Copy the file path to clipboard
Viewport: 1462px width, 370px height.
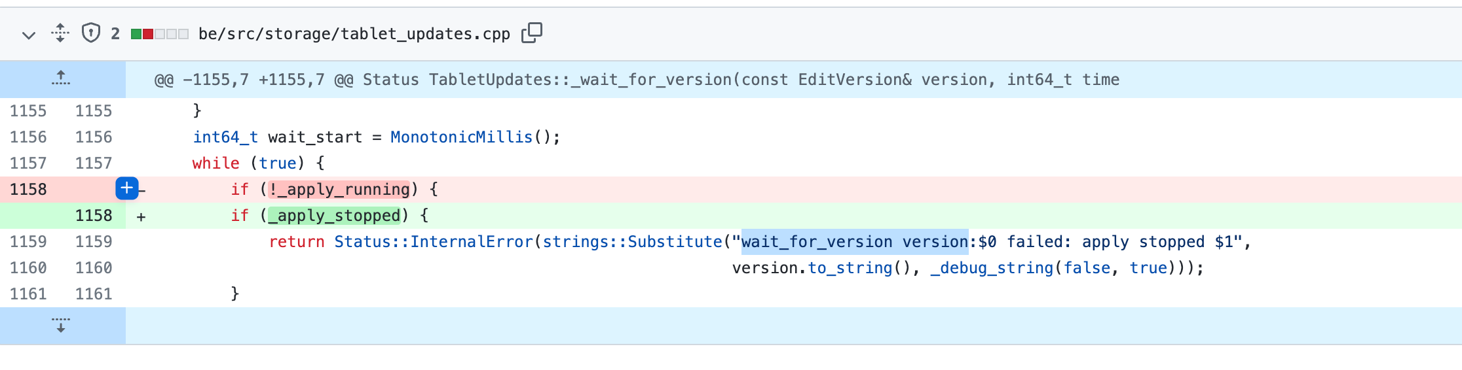532,33
